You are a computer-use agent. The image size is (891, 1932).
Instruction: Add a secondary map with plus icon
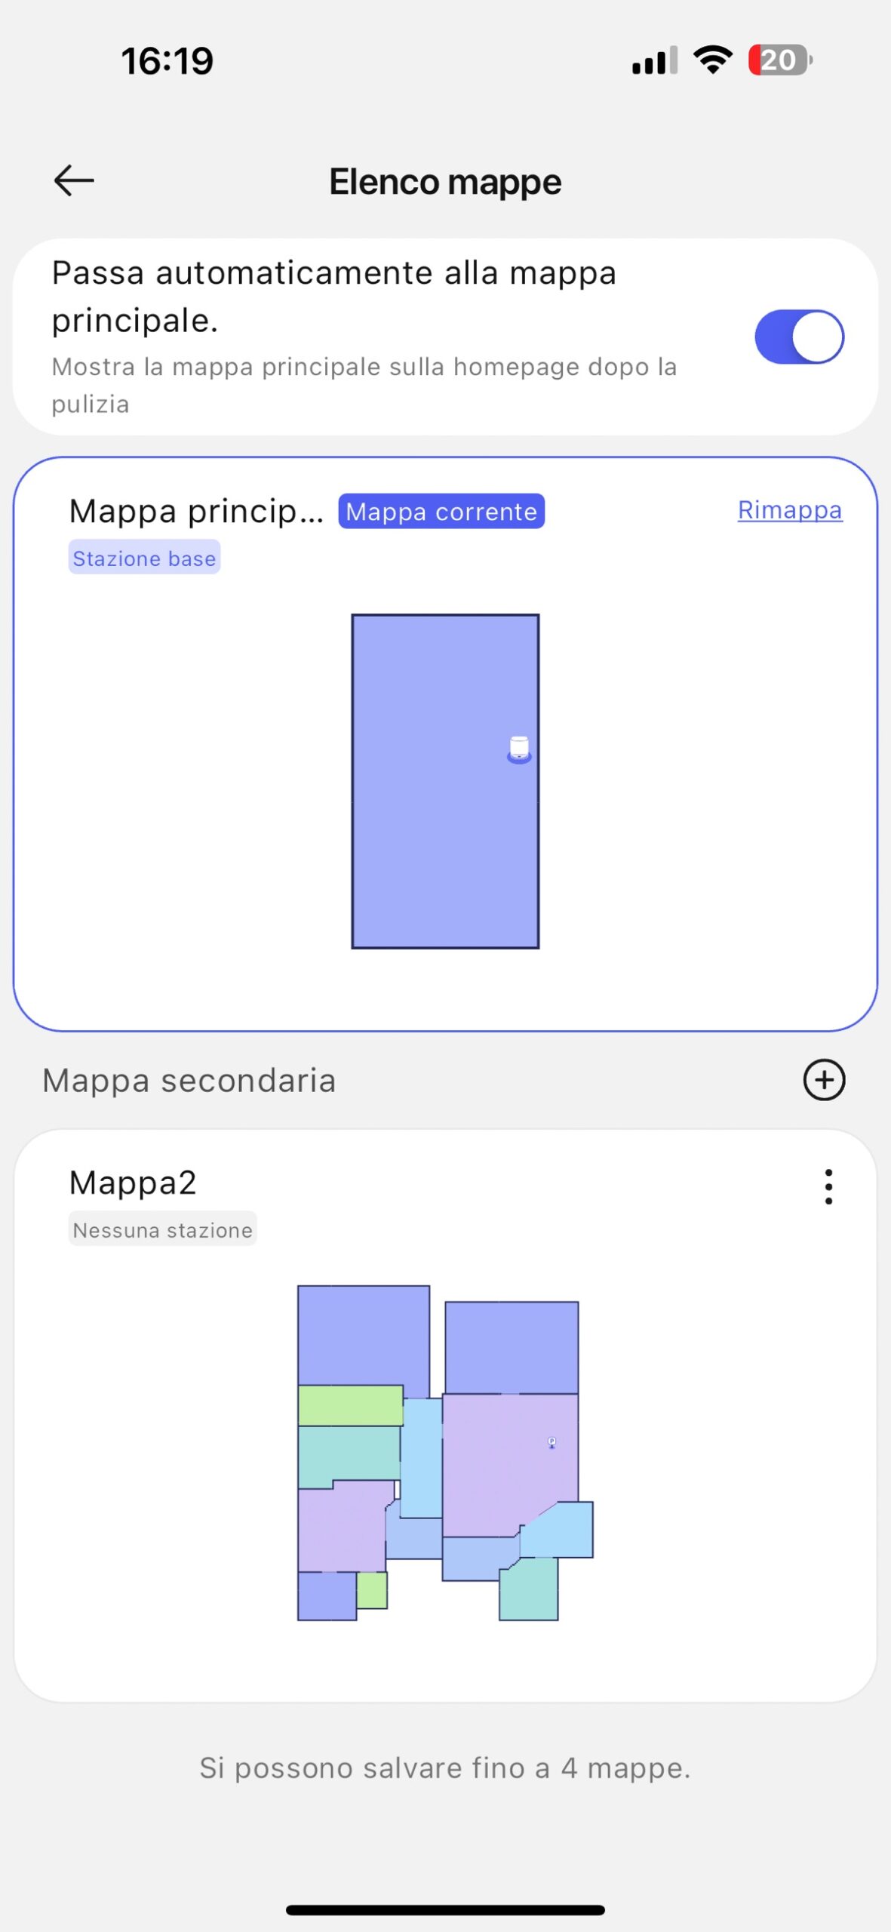coord(824,1080)
